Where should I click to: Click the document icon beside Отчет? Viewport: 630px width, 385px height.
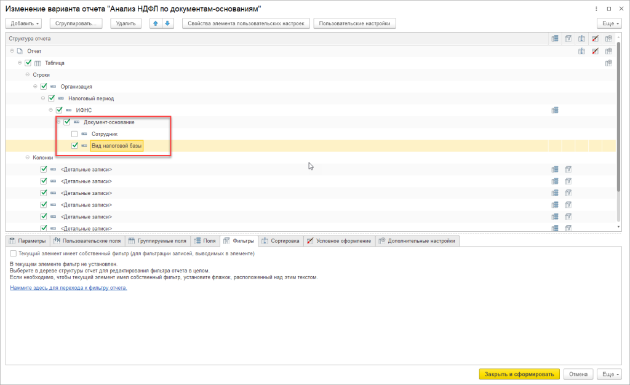click(x=20, y=51)
